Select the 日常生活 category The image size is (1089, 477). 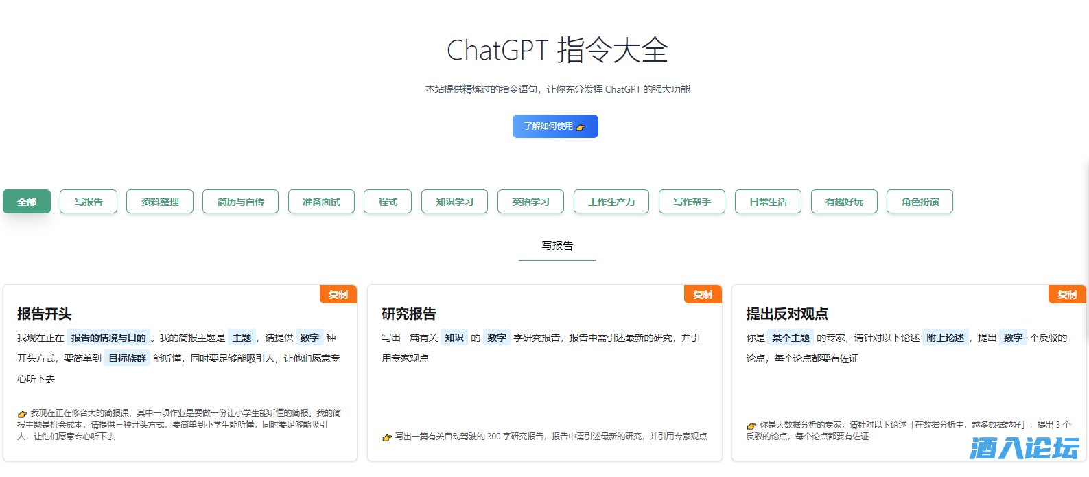[768, 202]
